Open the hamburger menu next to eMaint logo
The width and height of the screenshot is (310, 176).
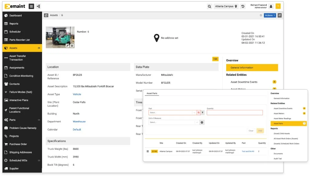[x=31, y=6]
